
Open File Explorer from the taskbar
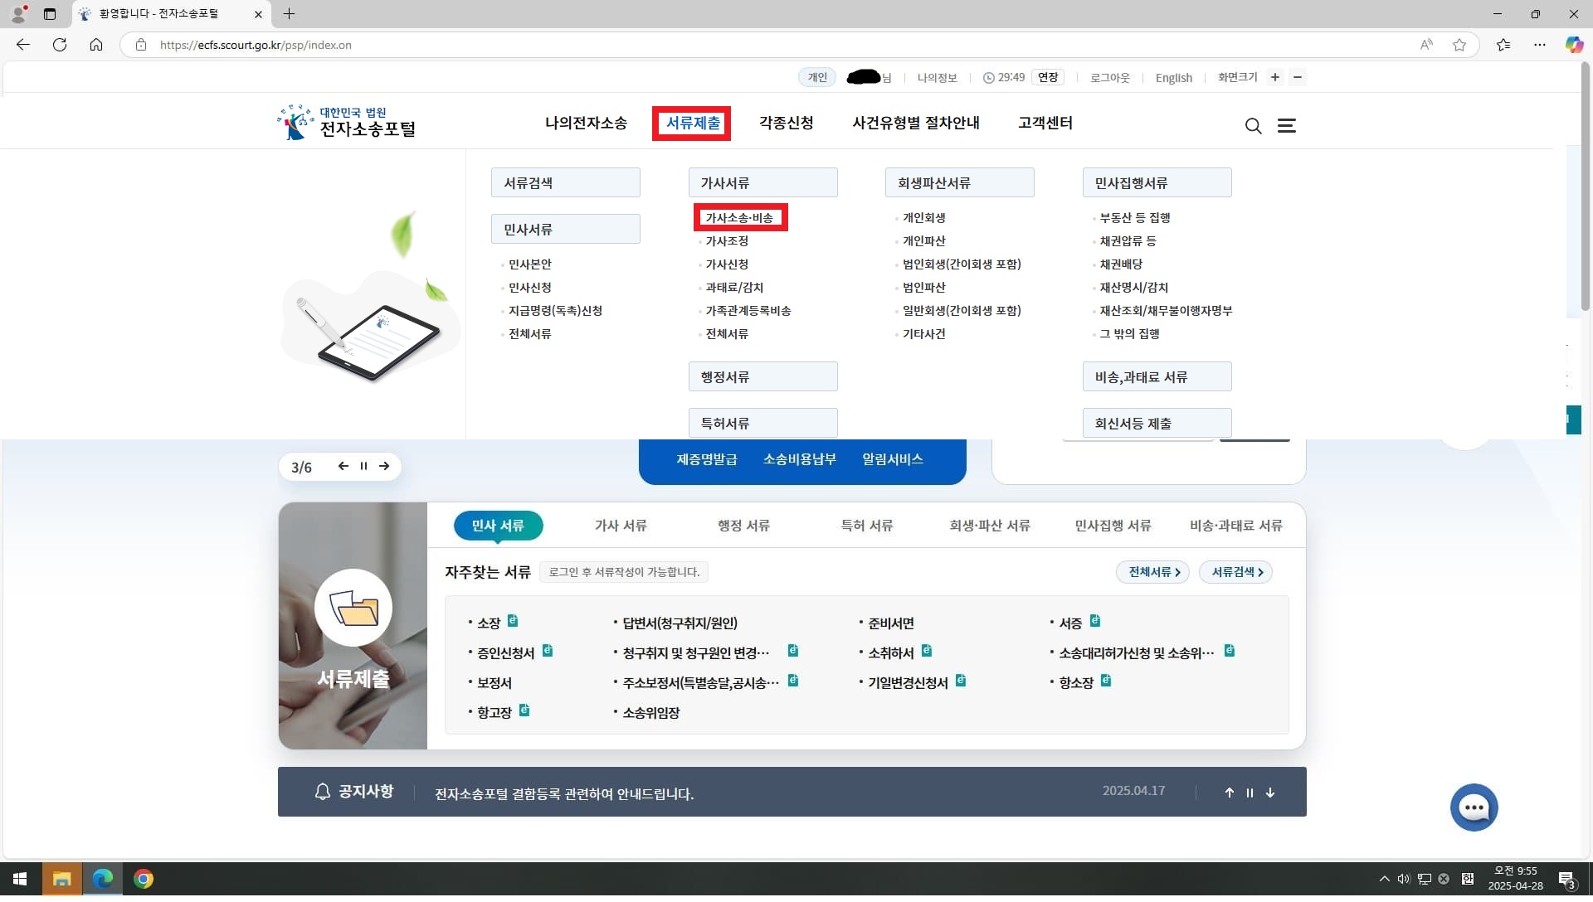(62, 879)
